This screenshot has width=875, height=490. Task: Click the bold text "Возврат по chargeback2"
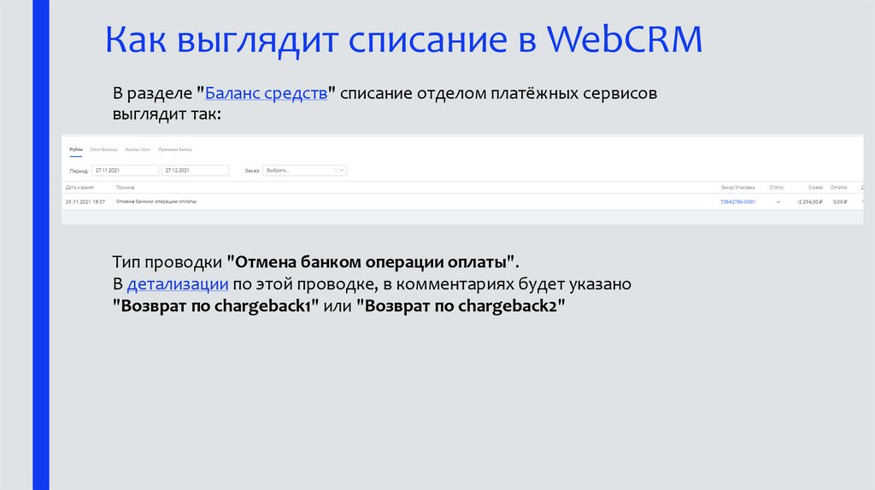(461, 306)
